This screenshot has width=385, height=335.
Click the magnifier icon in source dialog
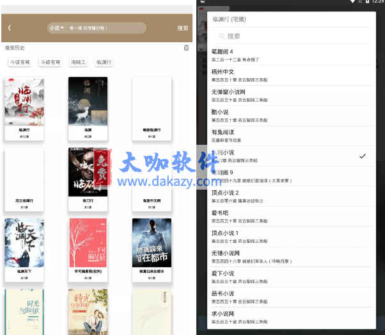222,37
